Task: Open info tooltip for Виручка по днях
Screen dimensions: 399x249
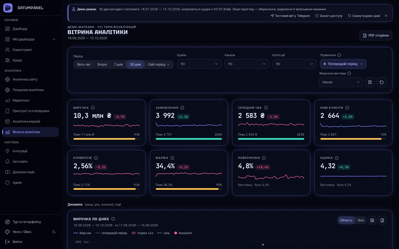Action: 113,219
